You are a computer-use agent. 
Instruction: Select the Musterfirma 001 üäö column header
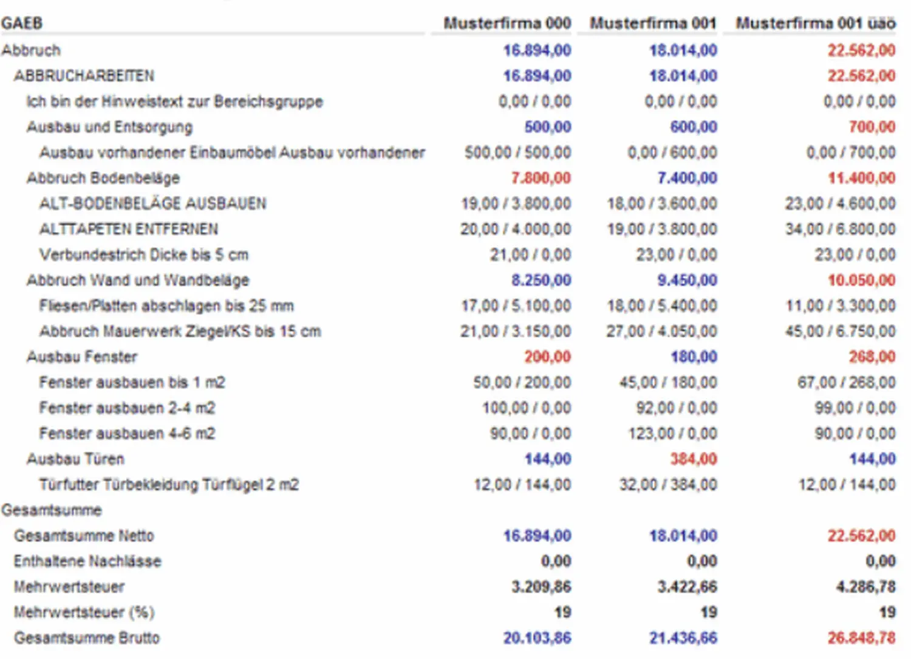tap(815, 23)
